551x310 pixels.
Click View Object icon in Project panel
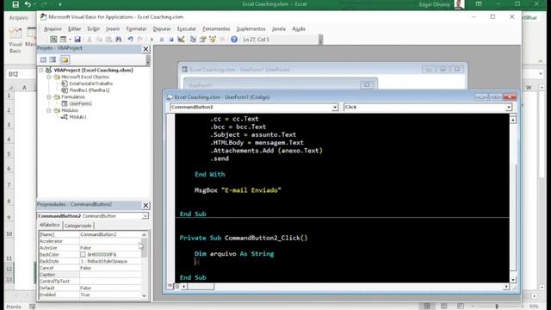[x=53, y=59]
